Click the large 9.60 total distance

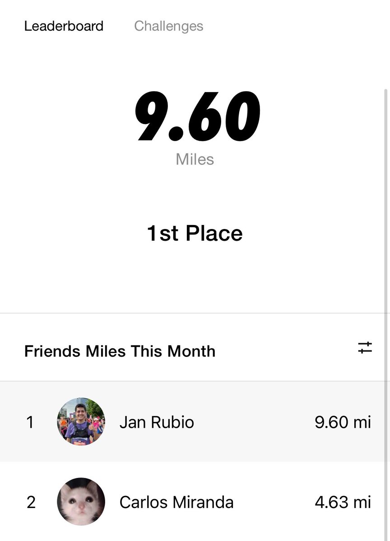pyautogui.click(x=197, y=117)
